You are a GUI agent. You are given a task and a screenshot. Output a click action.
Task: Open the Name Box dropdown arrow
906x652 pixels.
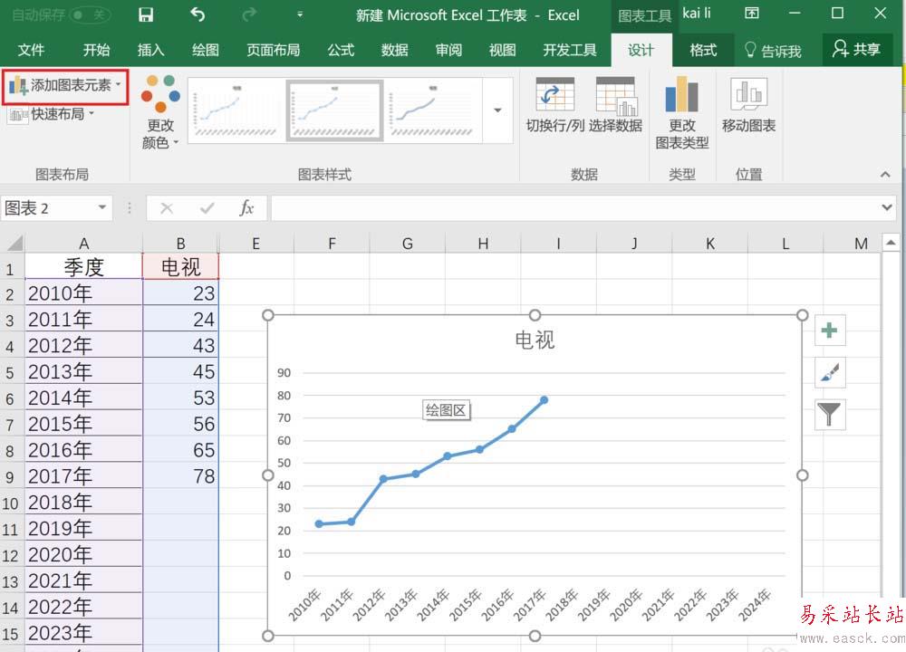coord(102,207)
